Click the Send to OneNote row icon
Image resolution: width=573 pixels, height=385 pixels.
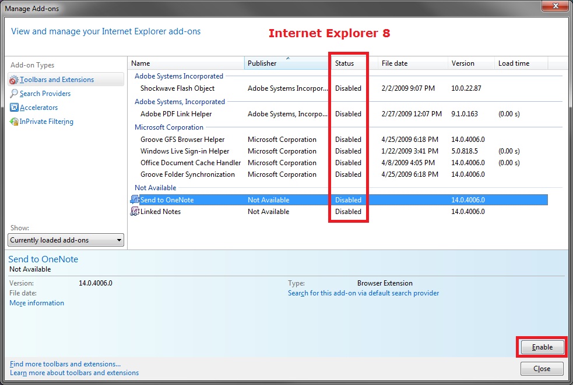pos(135,200)
